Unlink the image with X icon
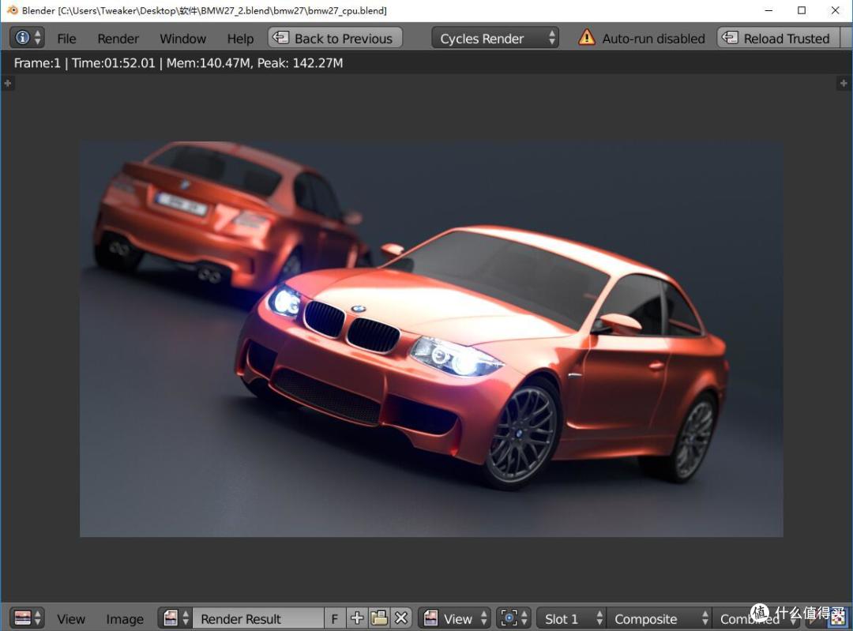Viewport: 853px width, 631px height. click(401, 618)
